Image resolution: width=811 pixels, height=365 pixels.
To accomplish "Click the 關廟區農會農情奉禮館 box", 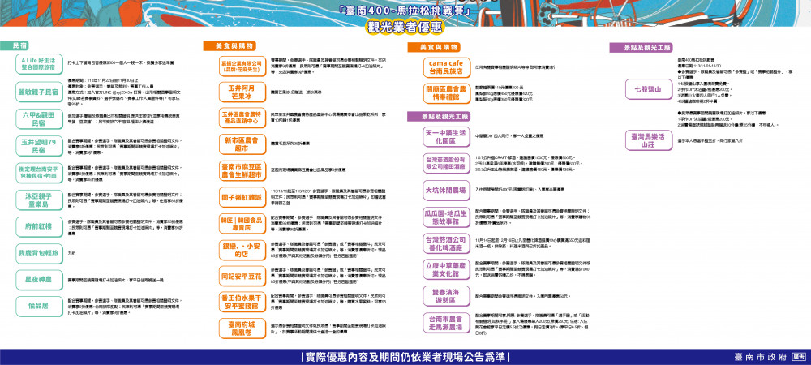I will (446, 93).
